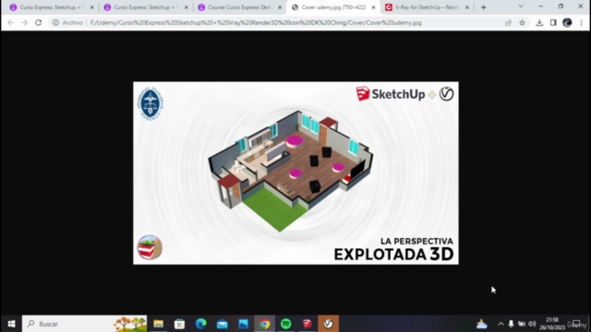Open Photos app from taskbar
Viewport: 591px width, 332px height.
[244, 324]
